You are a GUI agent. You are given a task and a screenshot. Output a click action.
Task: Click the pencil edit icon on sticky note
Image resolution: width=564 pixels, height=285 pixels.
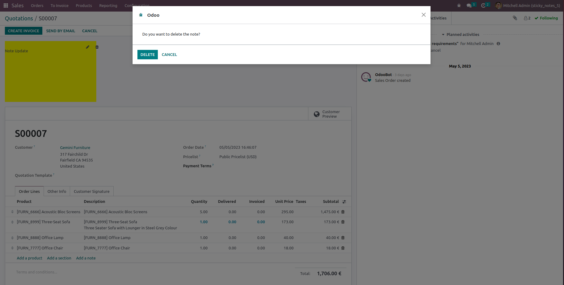coord(87,47)
